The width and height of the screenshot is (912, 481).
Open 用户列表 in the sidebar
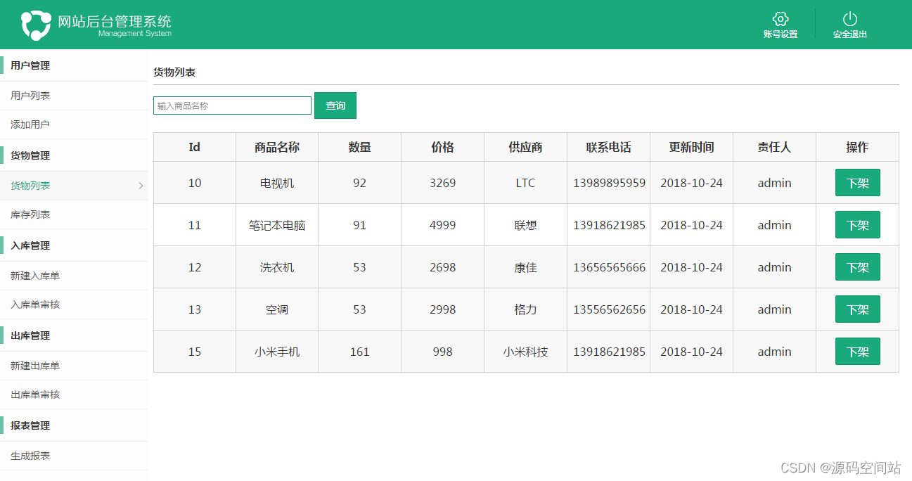[x=30, y=96]
